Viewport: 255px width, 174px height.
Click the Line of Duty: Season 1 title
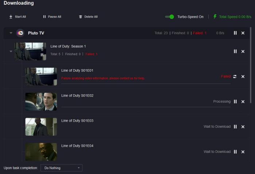coord(68,46)
